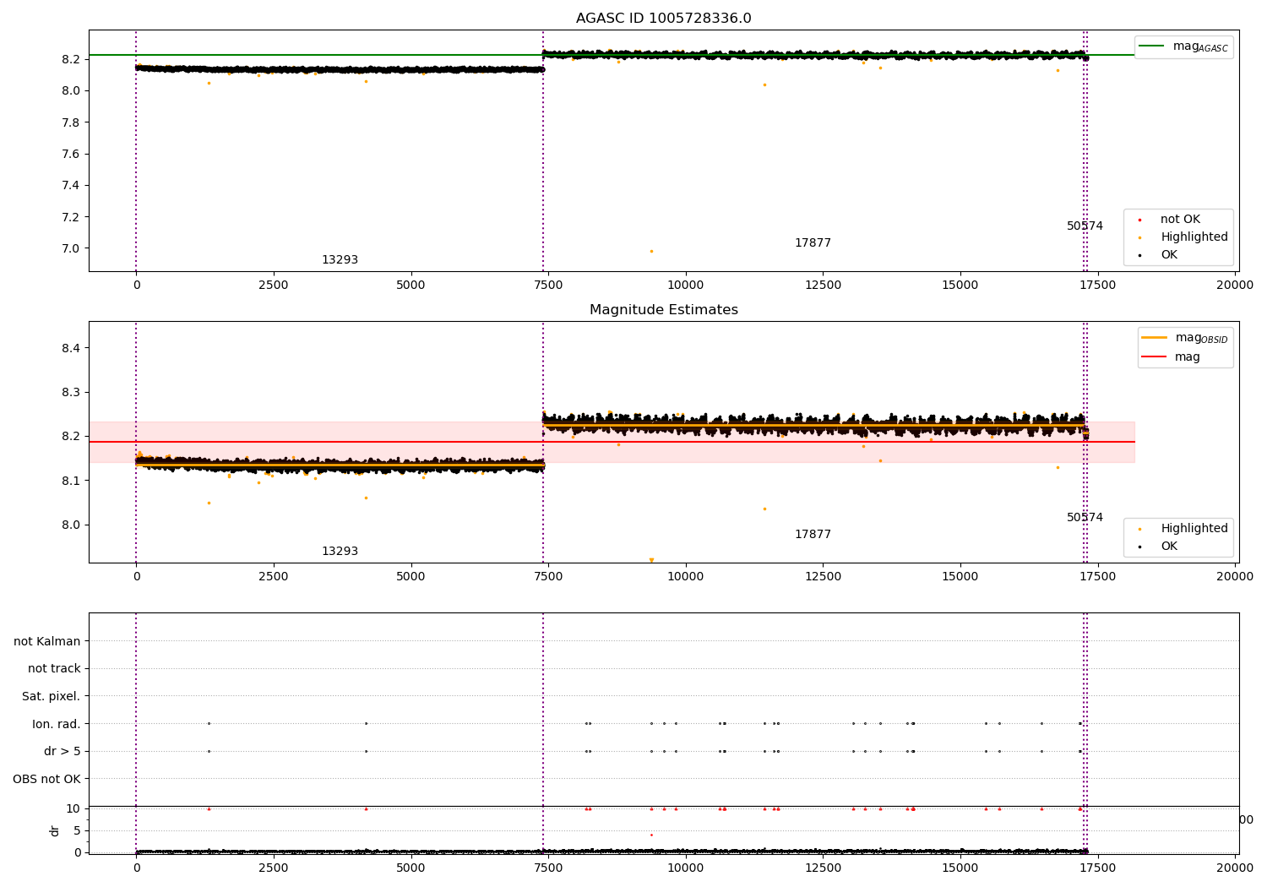Click the 8.1 tick on Magnitude Estimates axis
This screenshot has height=887, width=1267.
coord(71,481)
